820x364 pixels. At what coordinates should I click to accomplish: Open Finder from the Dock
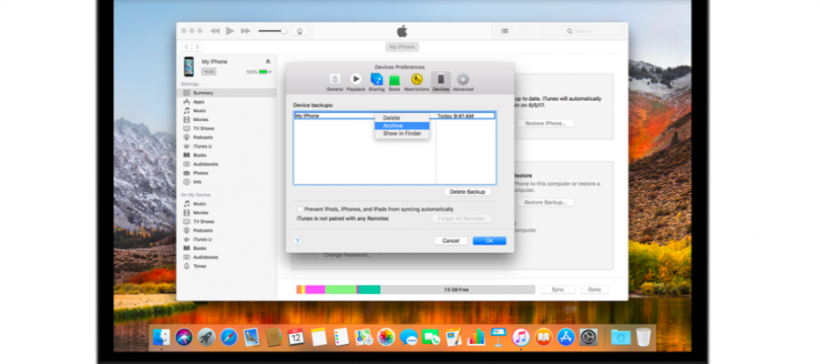pos(161,338)
